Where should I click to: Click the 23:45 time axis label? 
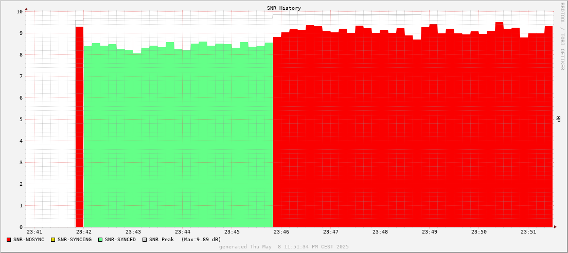[x=232, y=231]
